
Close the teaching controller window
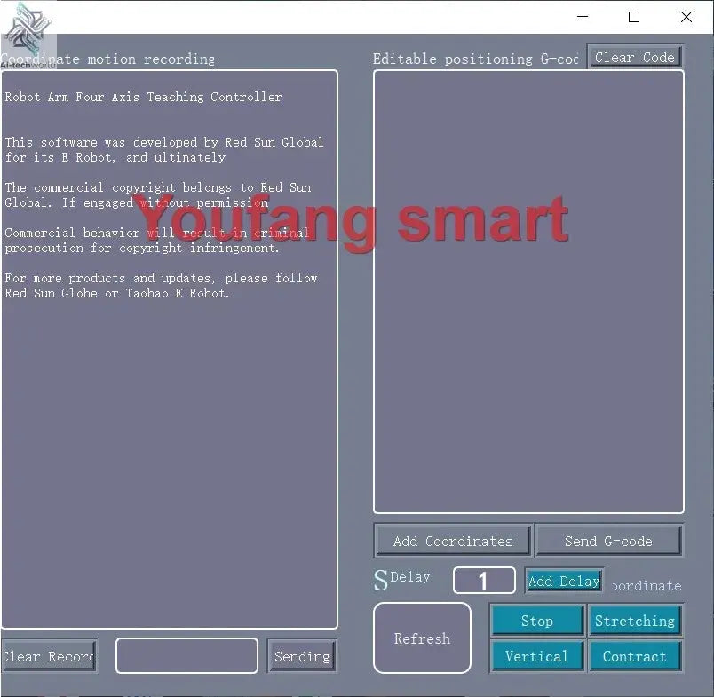click(686, 17)
